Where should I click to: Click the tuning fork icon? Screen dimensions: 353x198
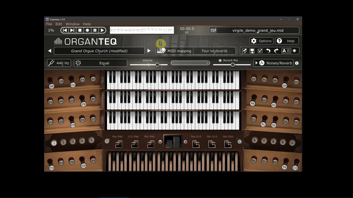point(51,63)
